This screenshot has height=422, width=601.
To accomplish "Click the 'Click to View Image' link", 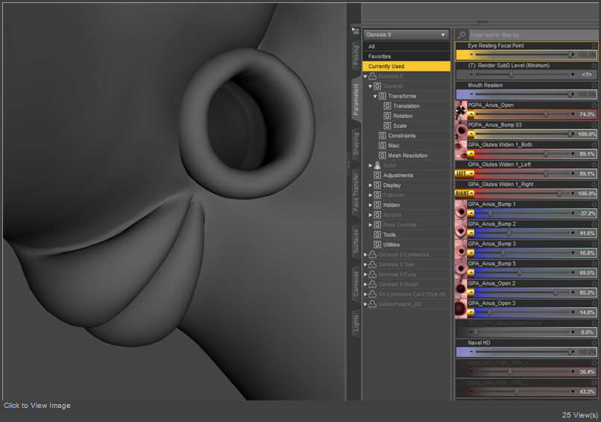I will pyautogui.click(x=37, y=406).
